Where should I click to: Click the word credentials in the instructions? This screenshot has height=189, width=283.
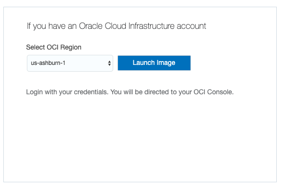click(x=91, y=92)
